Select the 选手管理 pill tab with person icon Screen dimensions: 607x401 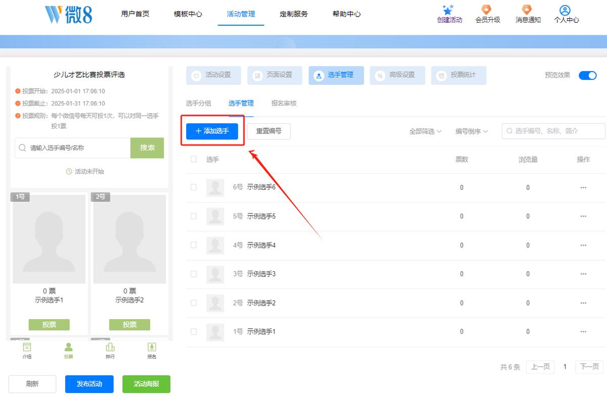click(336, 75)
